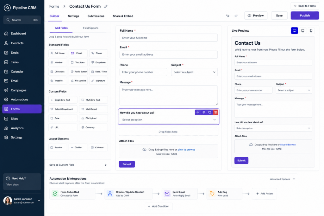Expand Advanced Options
This screenshot has height=216, width=324.
click(283, 179)
